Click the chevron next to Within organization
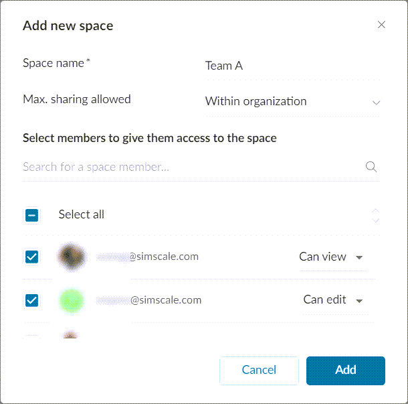Screen dimensions: 408x404 (x=376, y=103)
